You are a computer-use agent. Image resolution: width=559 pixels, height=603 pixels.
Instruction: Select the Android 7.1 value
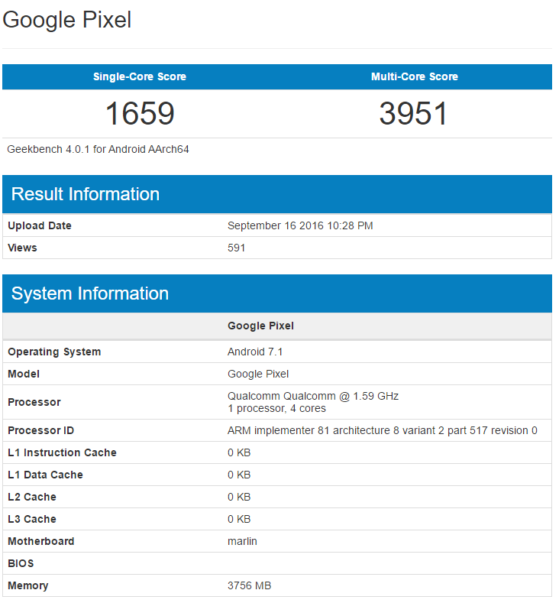point(255,352)
